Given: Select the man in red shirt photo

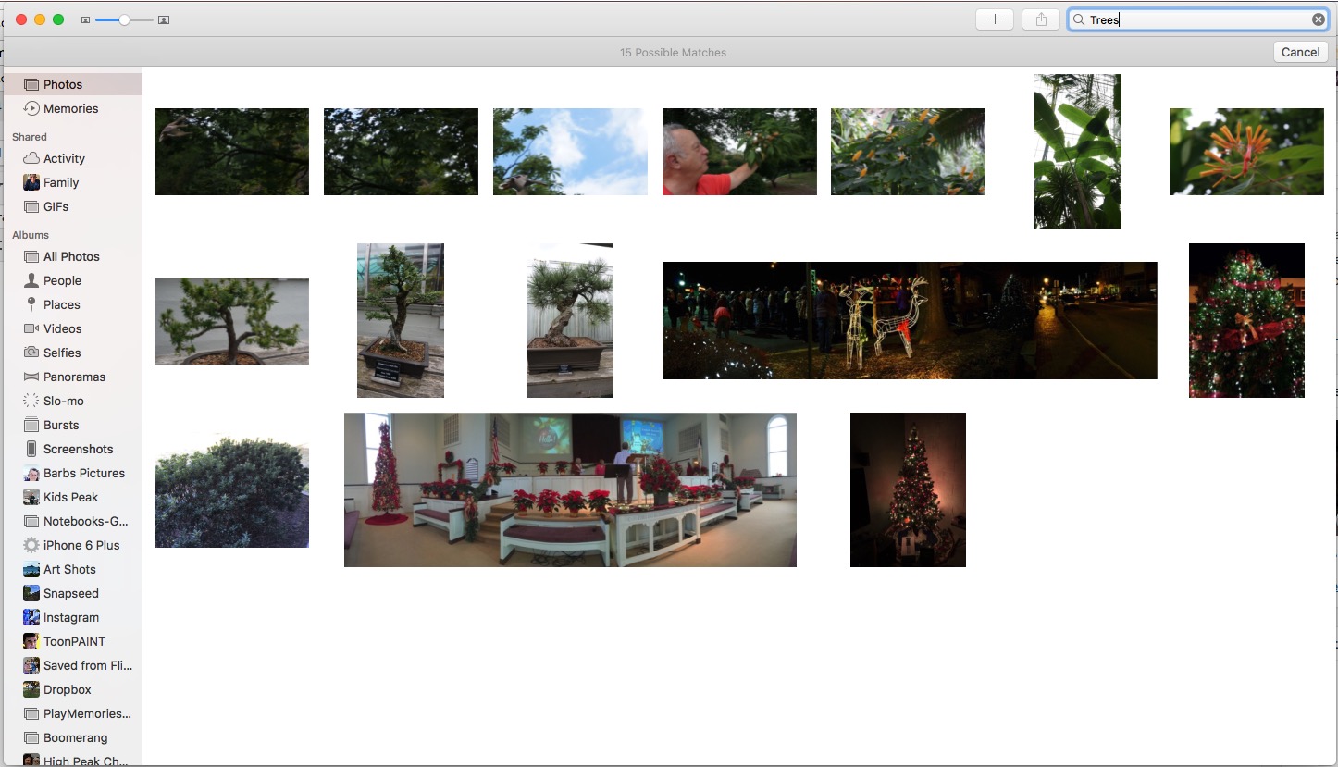Looking at the screenshot, I should tap(739, 152).
